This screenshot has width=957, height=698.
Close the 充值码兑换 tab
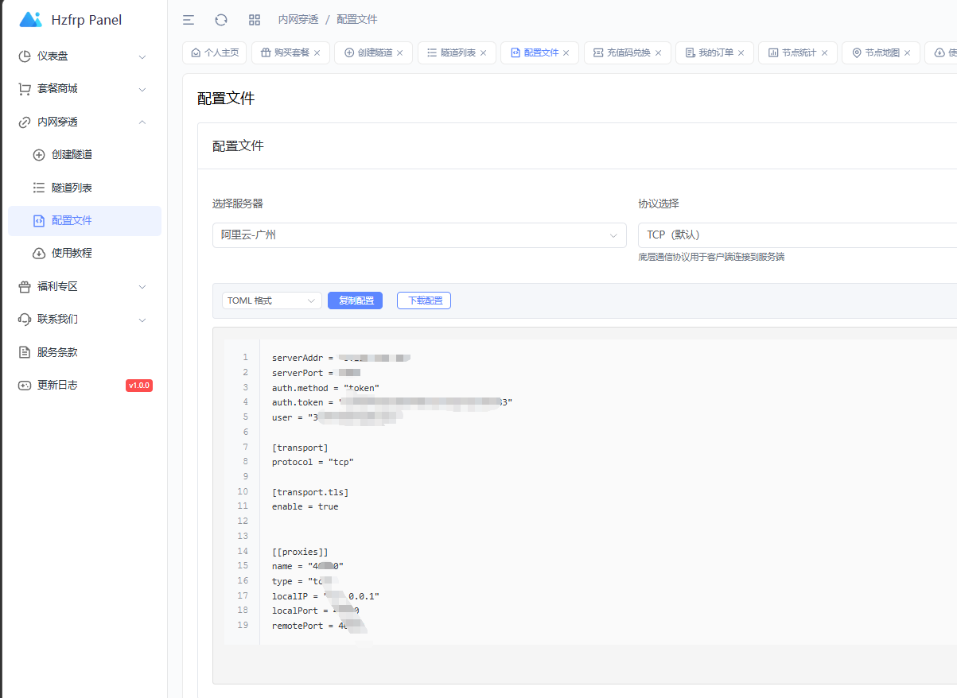coord(658,53)
